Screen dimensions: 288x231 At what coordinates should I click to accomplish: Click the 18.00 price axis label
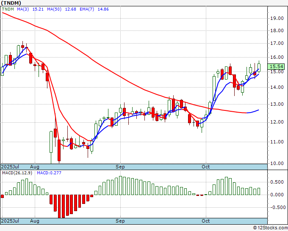pyautogui.click(x=277, y=30)
